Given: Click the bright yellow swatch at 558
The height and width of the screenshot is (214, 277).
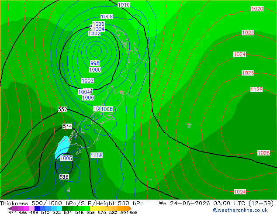Looking at the screenshot, I should click(93, 208).
